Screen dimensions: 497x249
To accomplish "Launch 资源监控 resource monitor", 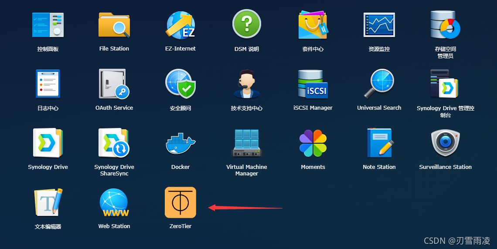I will pos(379,25).
